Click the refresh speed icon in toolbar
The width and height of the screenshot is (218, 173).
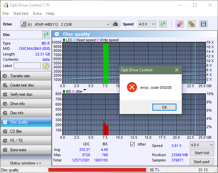click(163, 24)
